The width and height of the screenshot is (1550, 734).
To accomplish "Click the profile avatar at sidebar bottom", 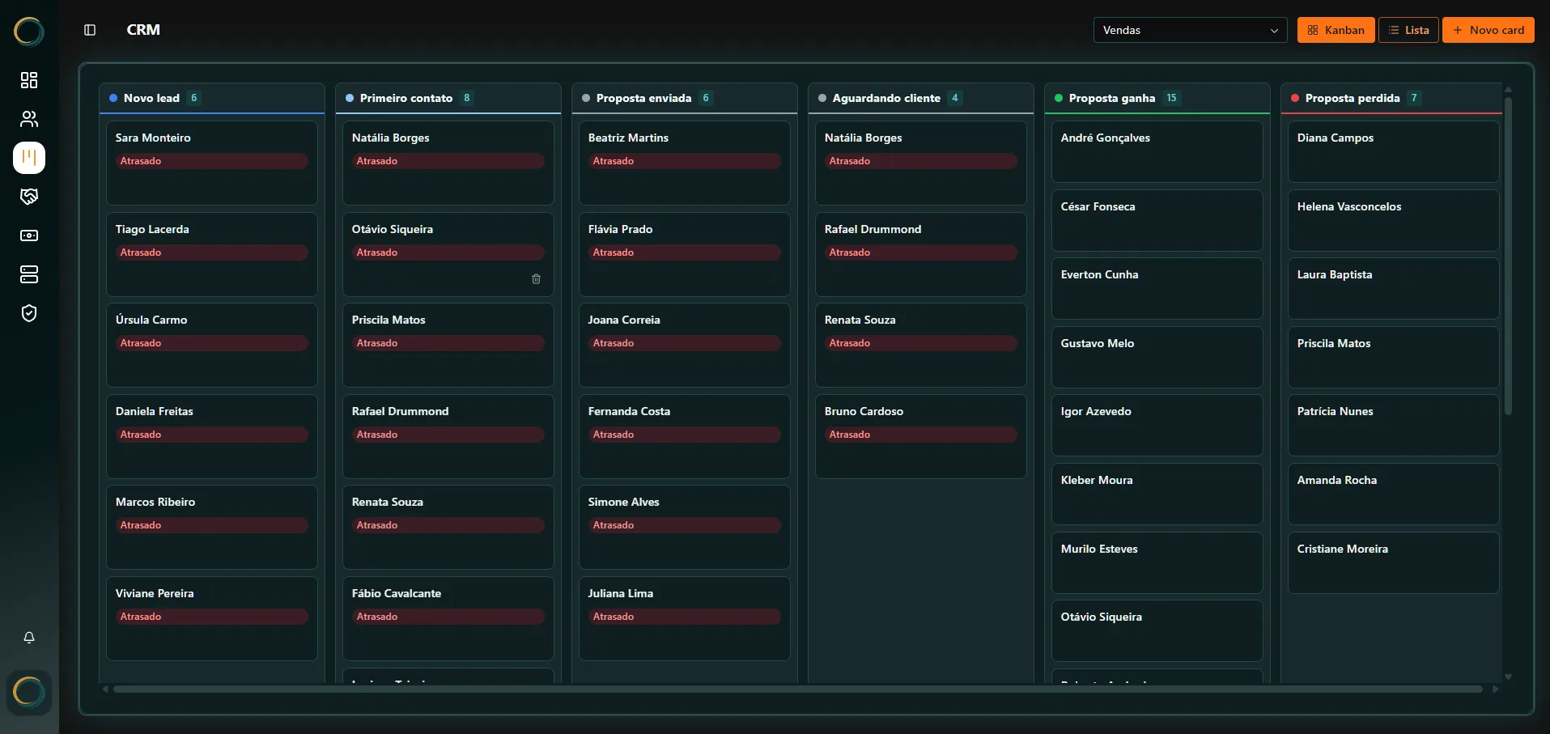I will pyautogui.click(x=29, y=692).
